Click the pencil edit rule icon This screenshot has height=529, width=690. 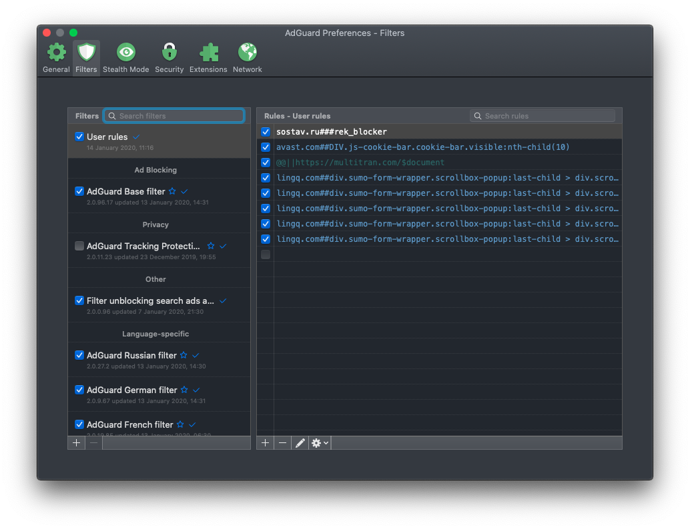[x=300, y=443]
